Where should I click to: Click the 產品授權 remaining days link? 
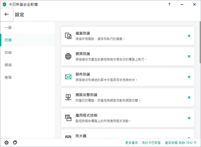pos(181,143)
